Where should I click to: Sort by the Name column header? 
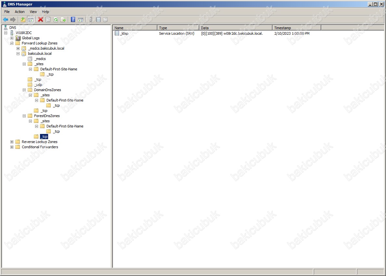coord(135,28)
